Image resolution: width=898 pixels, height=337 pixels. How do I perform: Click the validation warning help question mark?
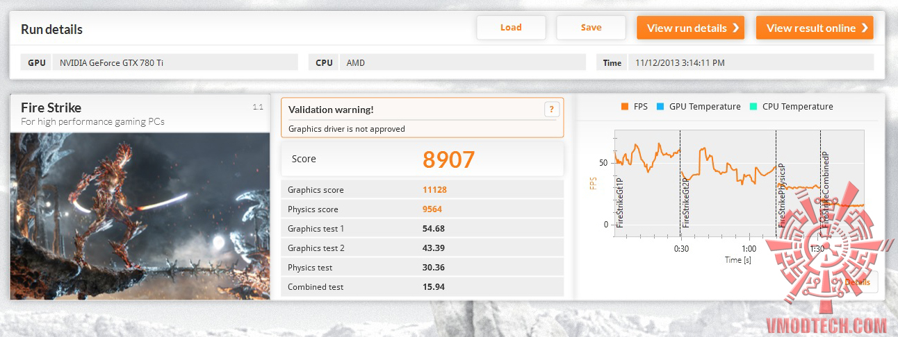coord(552,110)
